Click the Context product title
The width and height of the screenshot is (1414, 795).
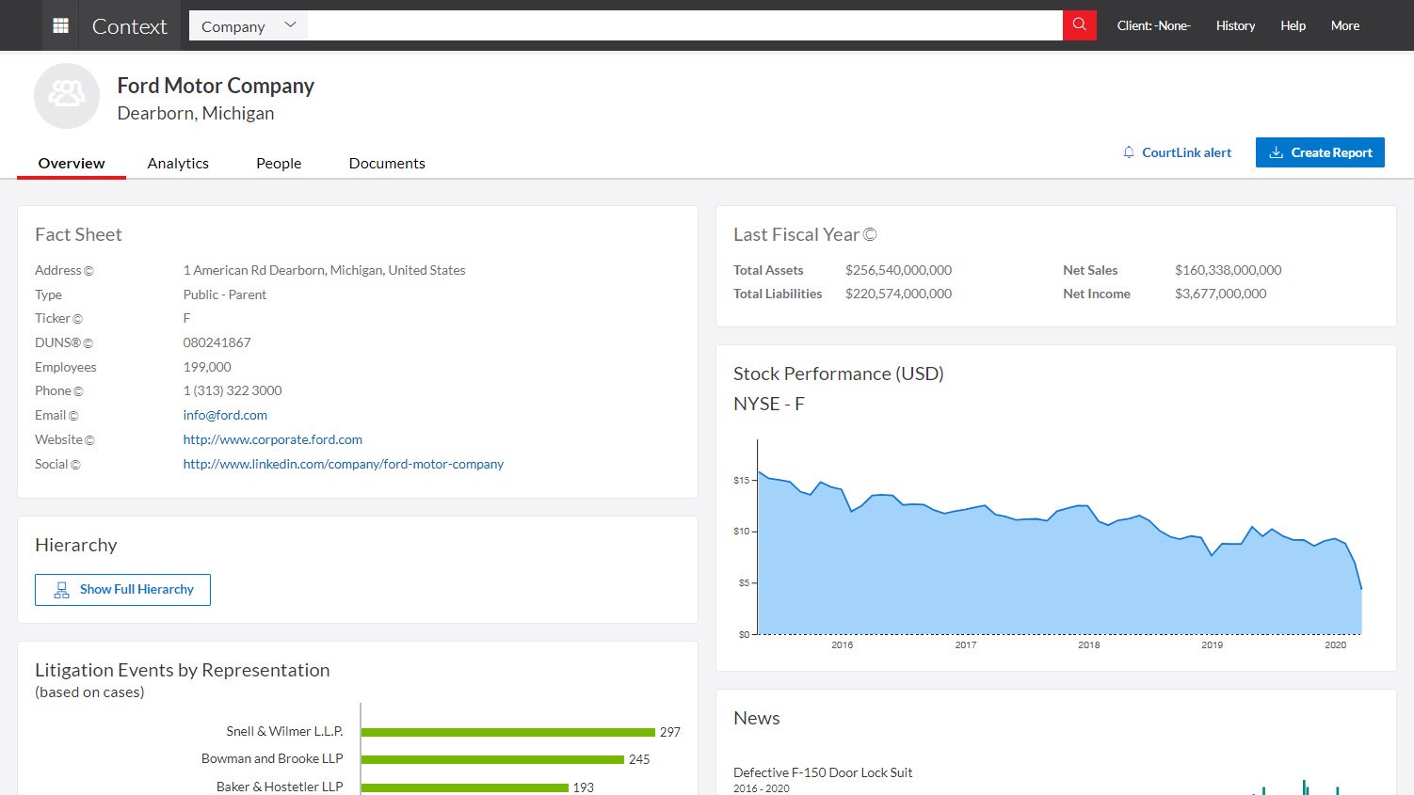point(130,26)
